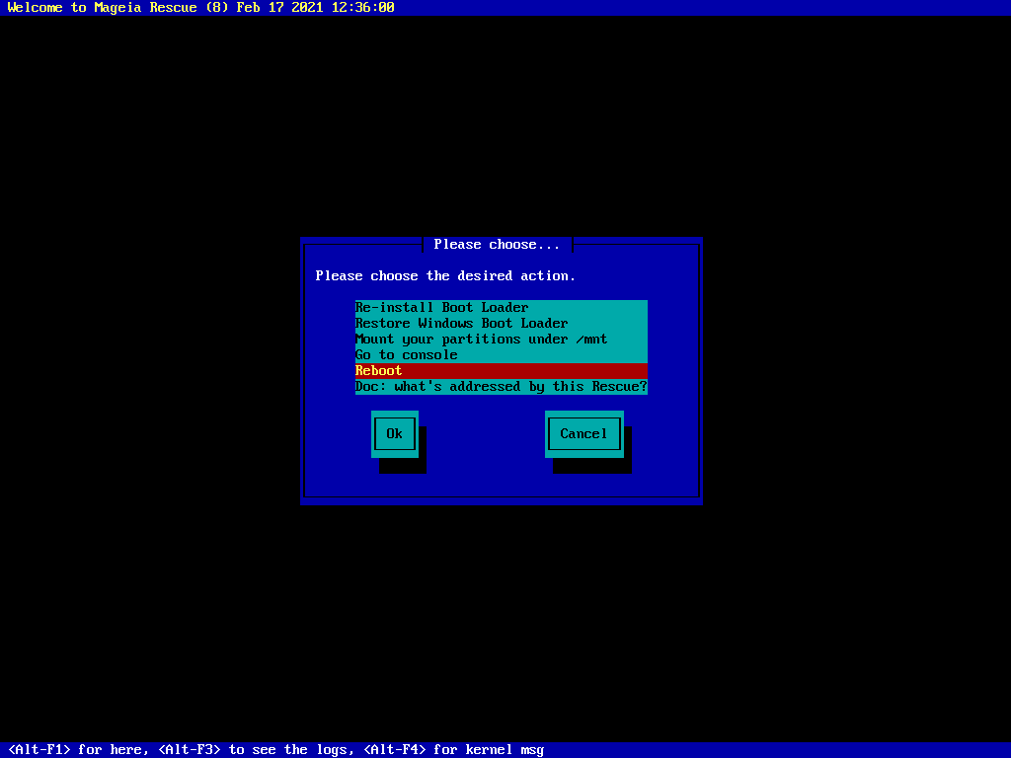Image resolution: width=1011 pixels, height=758 pixels.
Task: Select Mount your partitions under /mnt
Action: [501, 340]
